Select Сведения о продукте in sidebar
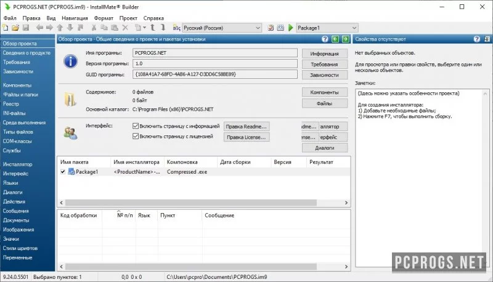The height and width of the screenshot is (282, 493). 26,53
